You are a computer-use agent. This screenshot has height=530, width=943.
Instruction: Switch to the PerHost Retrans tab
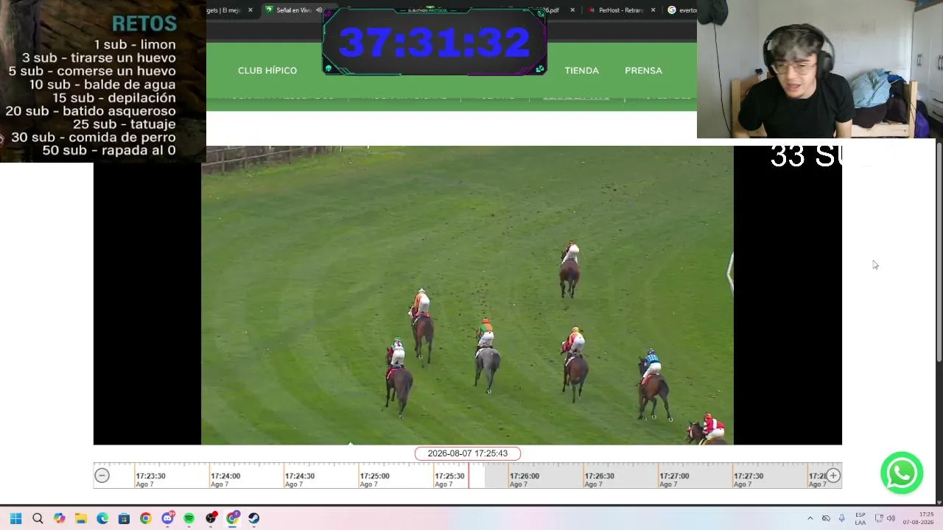[x=616, y=10]
